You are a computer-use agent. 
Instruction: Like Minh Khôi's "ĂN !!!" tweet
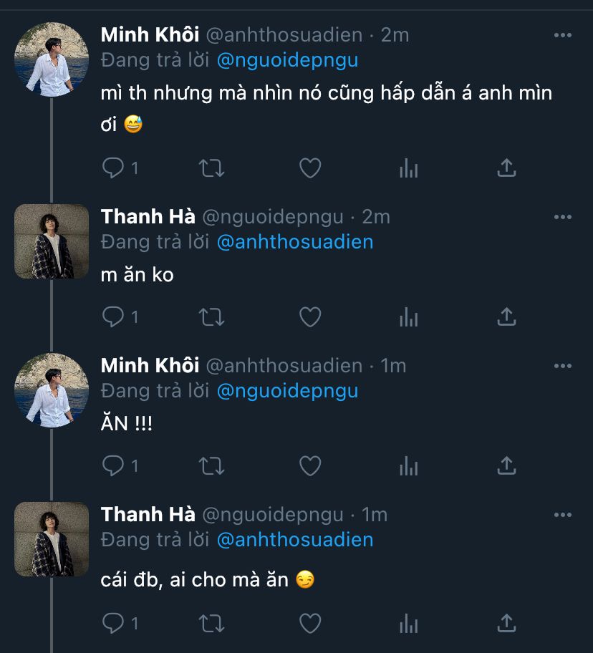click(309, 466)
